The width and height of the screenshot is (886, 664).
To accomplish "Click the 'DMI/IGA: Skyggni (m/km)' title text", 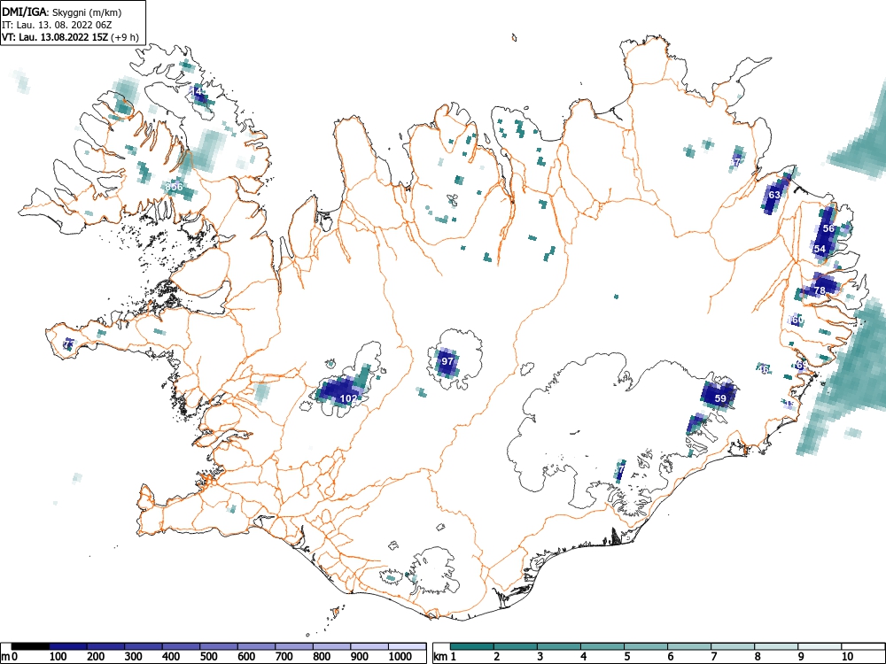I will click(x=62, y=12).
